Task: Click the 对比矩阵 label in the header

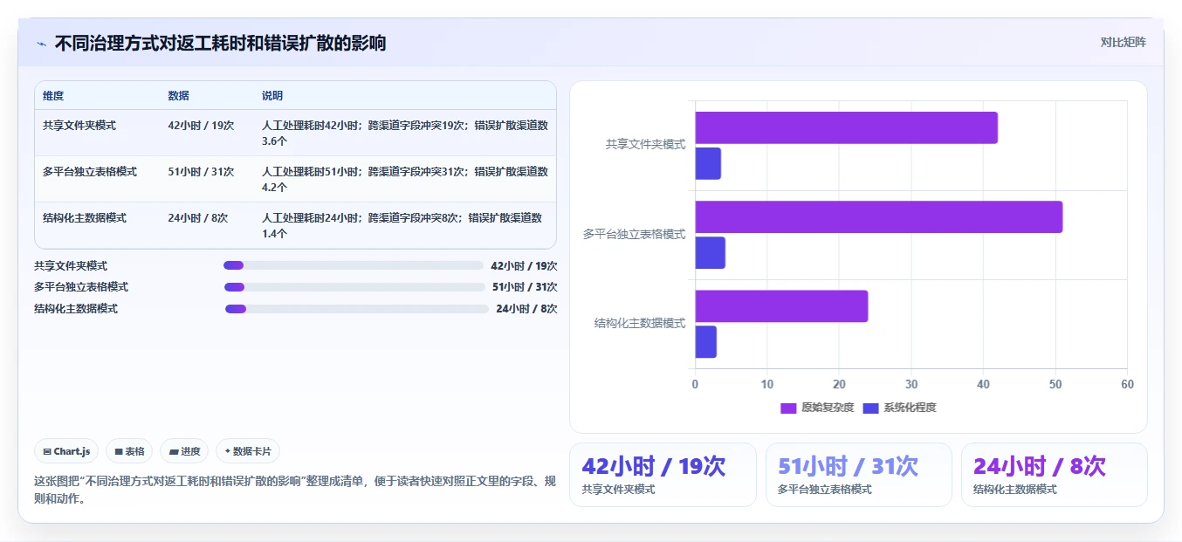Action: click(x=1124, y=42)
